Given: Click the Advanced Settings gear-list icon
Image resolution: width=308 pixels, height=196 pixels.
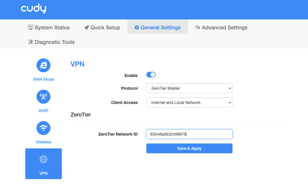Looking at the screenshot, I should coord(198,27).
